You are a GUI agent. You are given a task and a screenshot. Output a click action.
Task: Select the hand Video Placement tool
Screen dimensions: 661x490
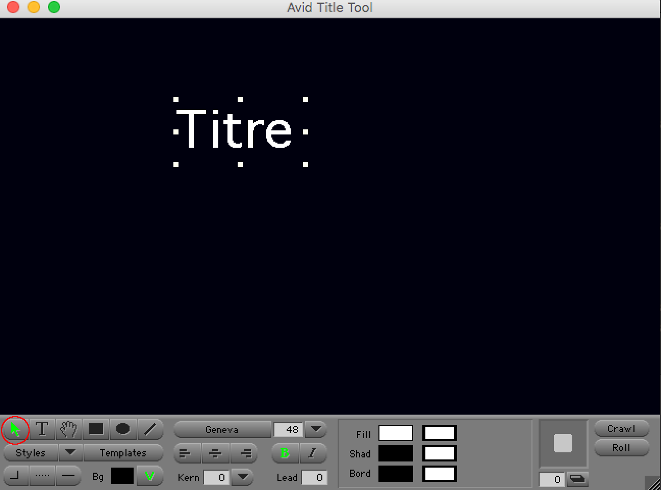coord(68,429)
